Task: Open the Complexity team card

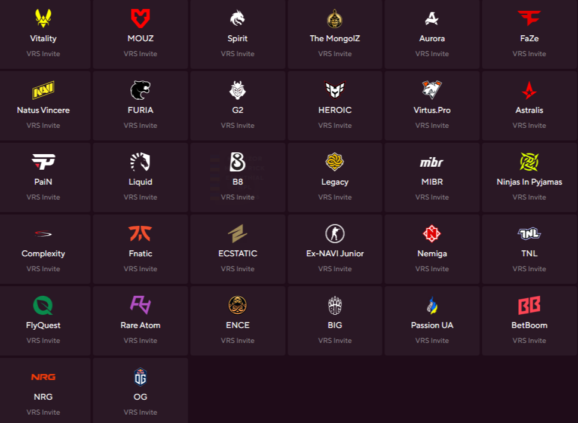Action: 43,249
